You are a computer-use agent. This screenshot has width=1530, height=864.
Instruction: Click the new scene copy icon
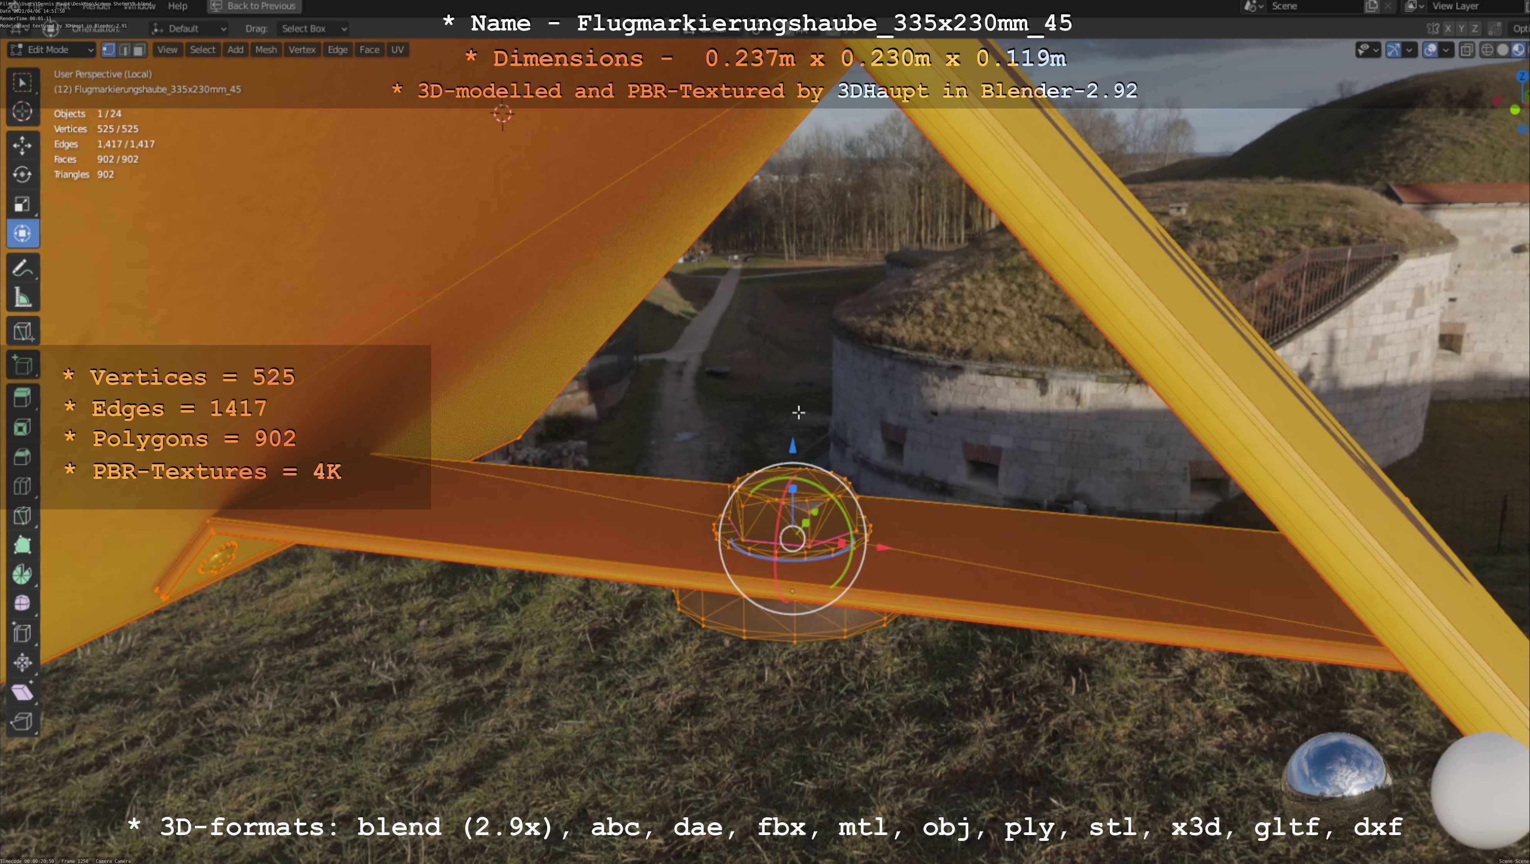(x=1371, y=6)
